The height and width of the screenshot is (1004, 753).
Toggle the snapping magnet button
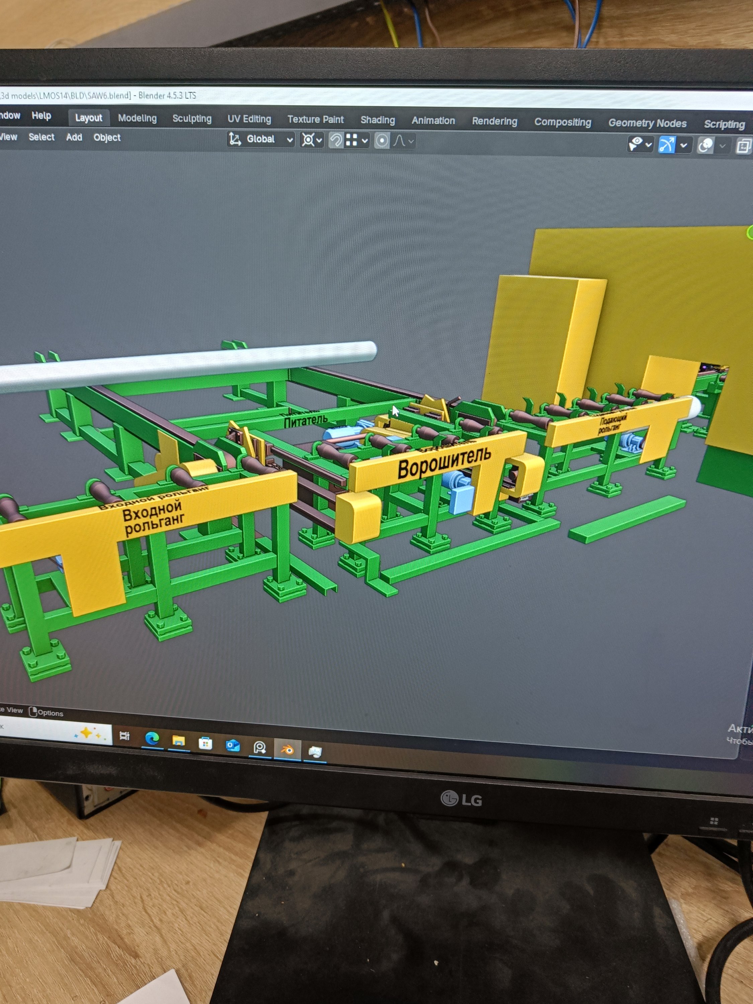pyautogui.click(x=336, y=140)
